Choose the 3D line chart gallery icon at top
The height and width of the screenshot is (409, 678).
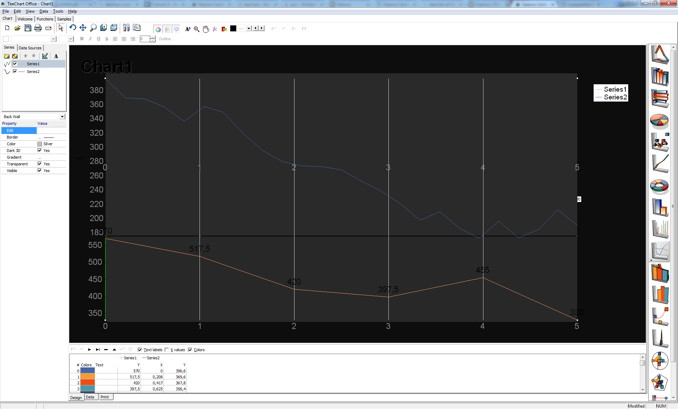pos(660,55)
